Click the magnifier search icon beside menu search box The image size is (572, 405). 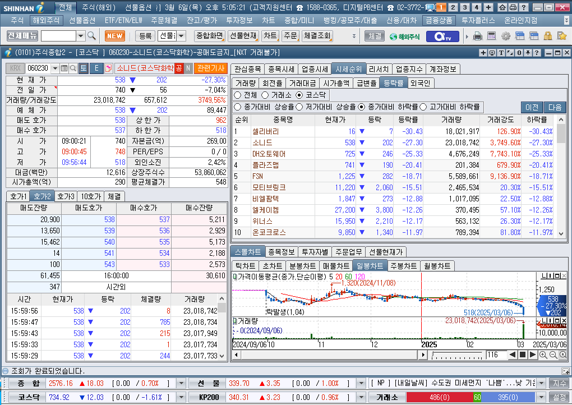click(91, 36)
